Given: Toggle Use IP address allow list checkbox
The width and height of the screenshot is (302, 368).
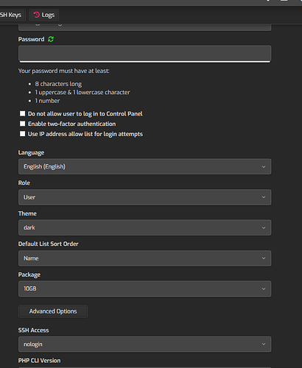Looking at the screenshot, I should (22, 134).
